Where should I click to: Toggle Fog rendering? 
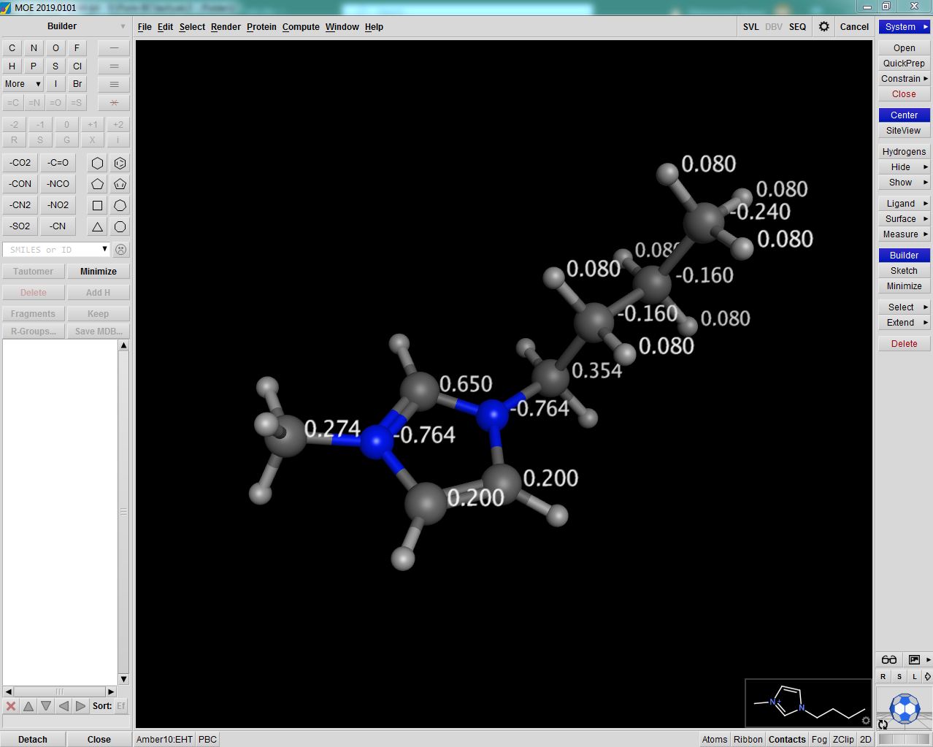pos(819,739)
